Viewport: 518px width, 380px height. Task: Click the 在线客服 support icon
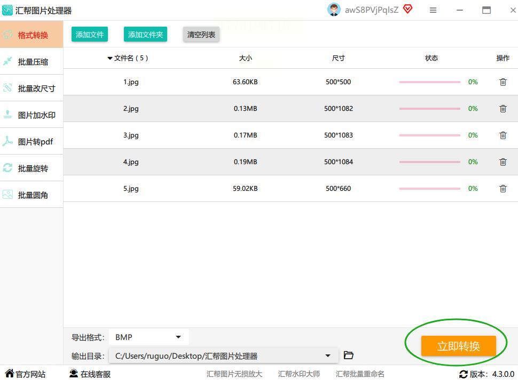click(x=73, y=374)
